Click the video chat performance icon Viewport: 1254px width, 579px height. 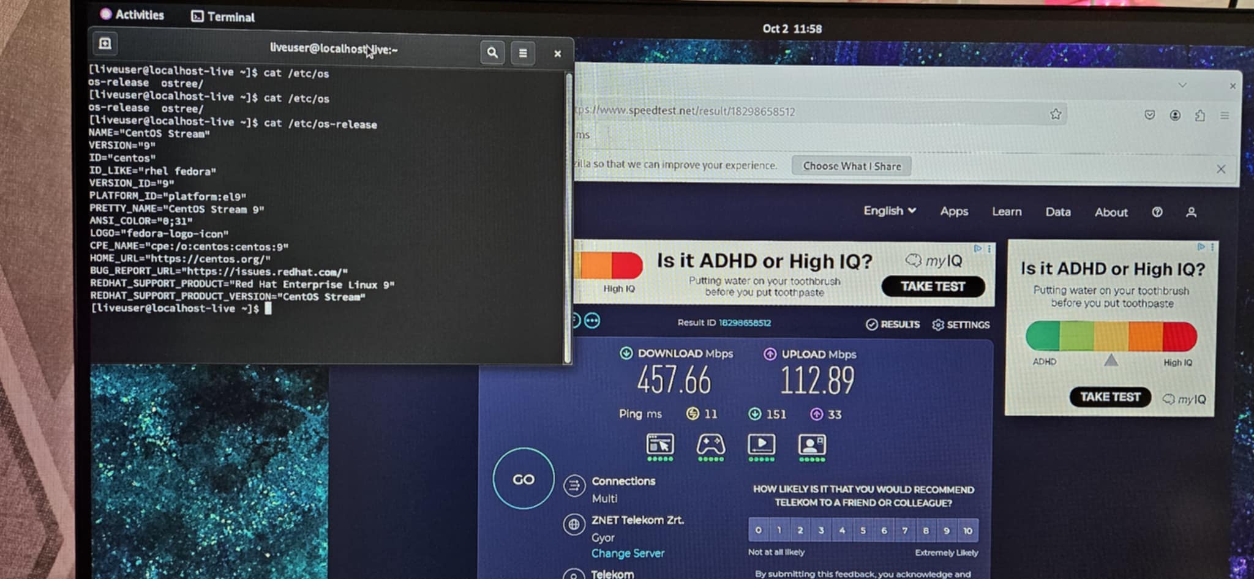coord(813,447)
